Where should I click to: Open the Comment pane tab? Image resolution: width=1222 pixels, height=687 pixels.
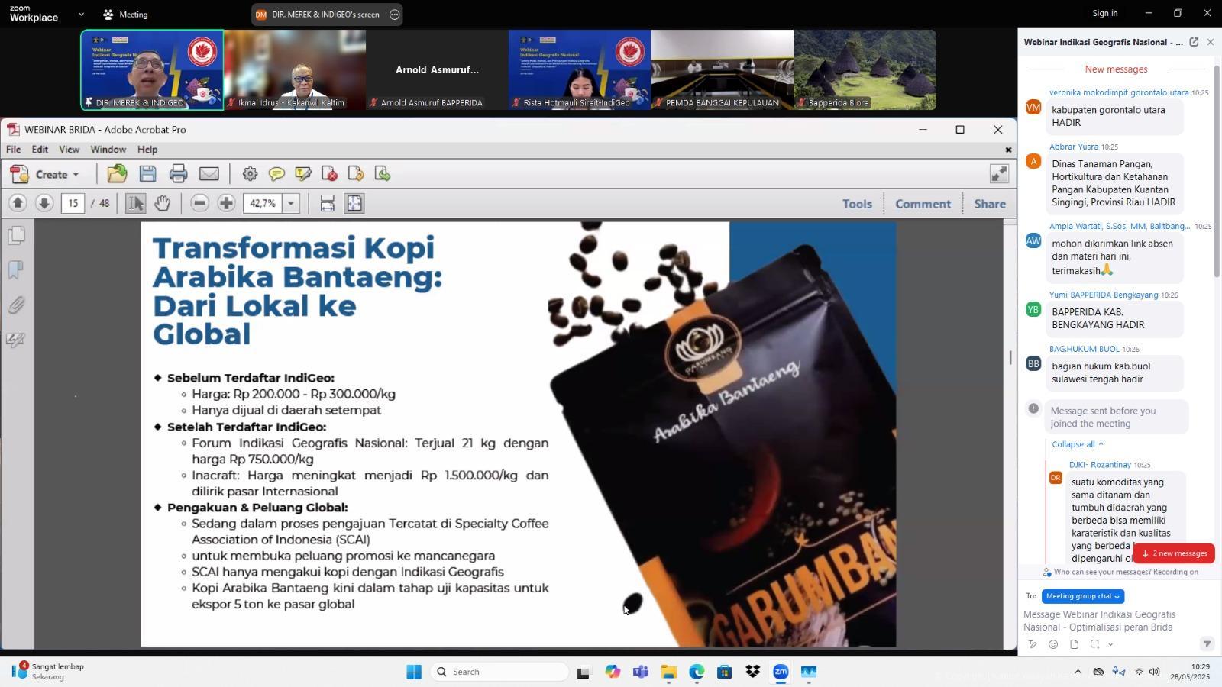tap(923, 204)
